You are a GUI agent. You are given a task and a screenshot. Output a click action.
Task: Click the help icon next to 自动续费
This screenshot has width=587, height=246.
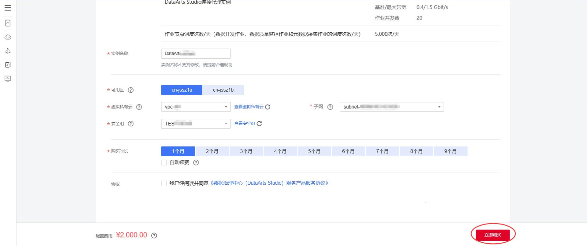196,162
